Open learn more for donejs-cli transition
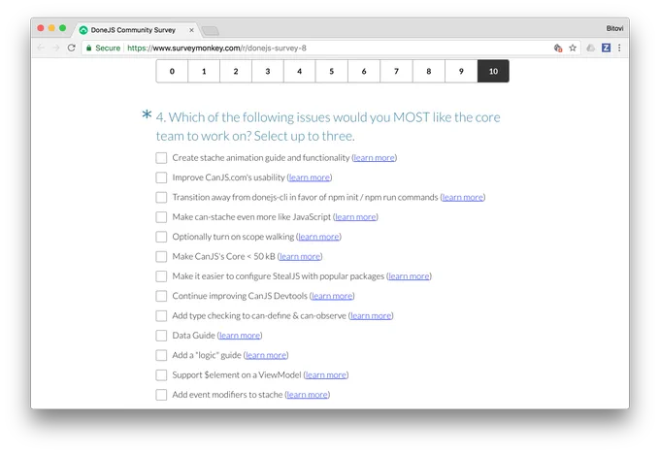 click(x=463, y=197)
